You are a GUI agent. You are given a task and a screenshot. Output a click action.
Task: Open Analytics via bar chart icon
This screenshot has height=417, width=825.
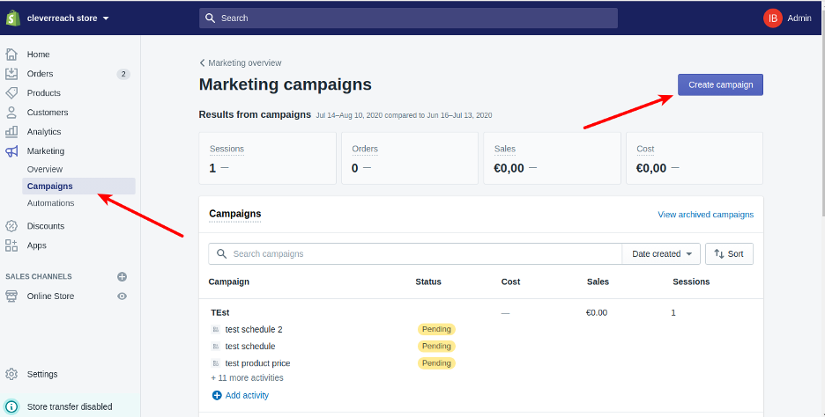[11, 132]
